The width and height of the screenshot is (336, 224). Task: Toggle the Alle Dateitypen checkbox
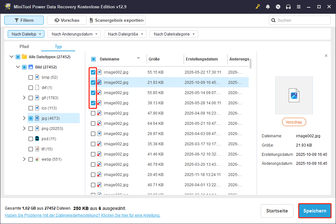pyautogui.click(x=18, y=57)
